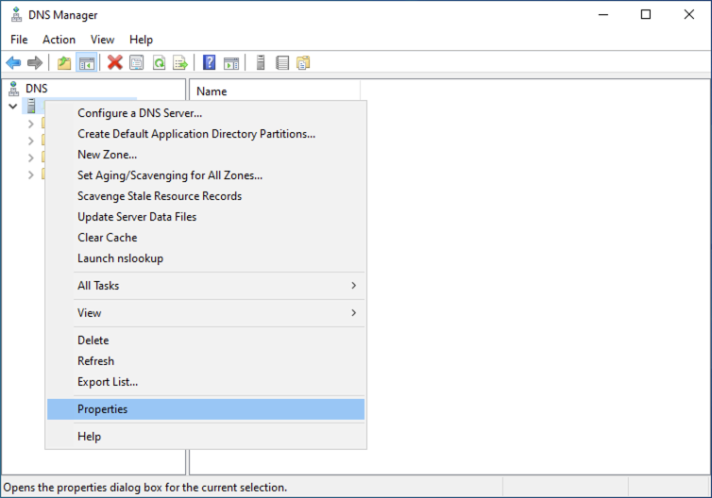Expand first folder under the server node
The image size is (712, 498).
(x=31, y=124)
